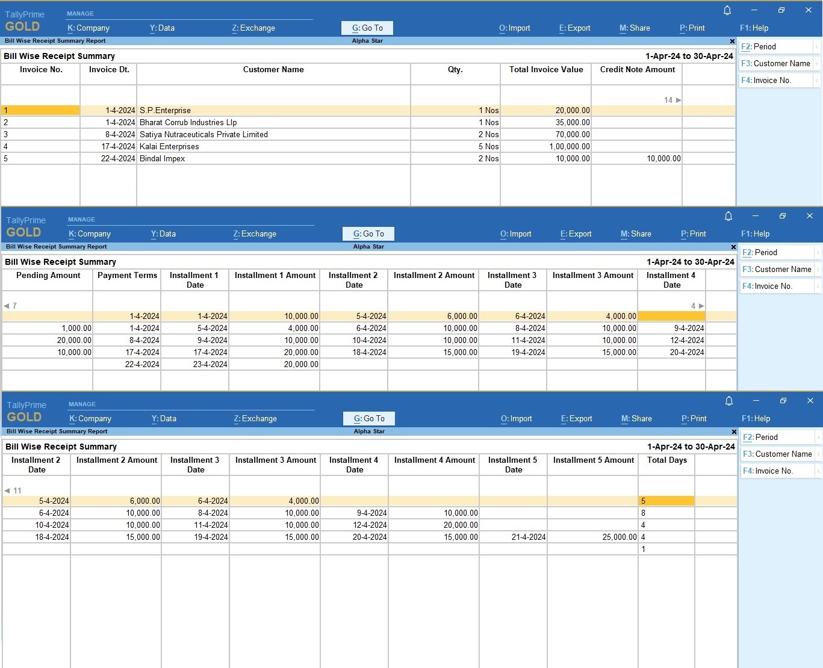The width and height of the screenshot is (823, 668).
Task: Open the G: Go To search
Action: (x=367, y=28)
